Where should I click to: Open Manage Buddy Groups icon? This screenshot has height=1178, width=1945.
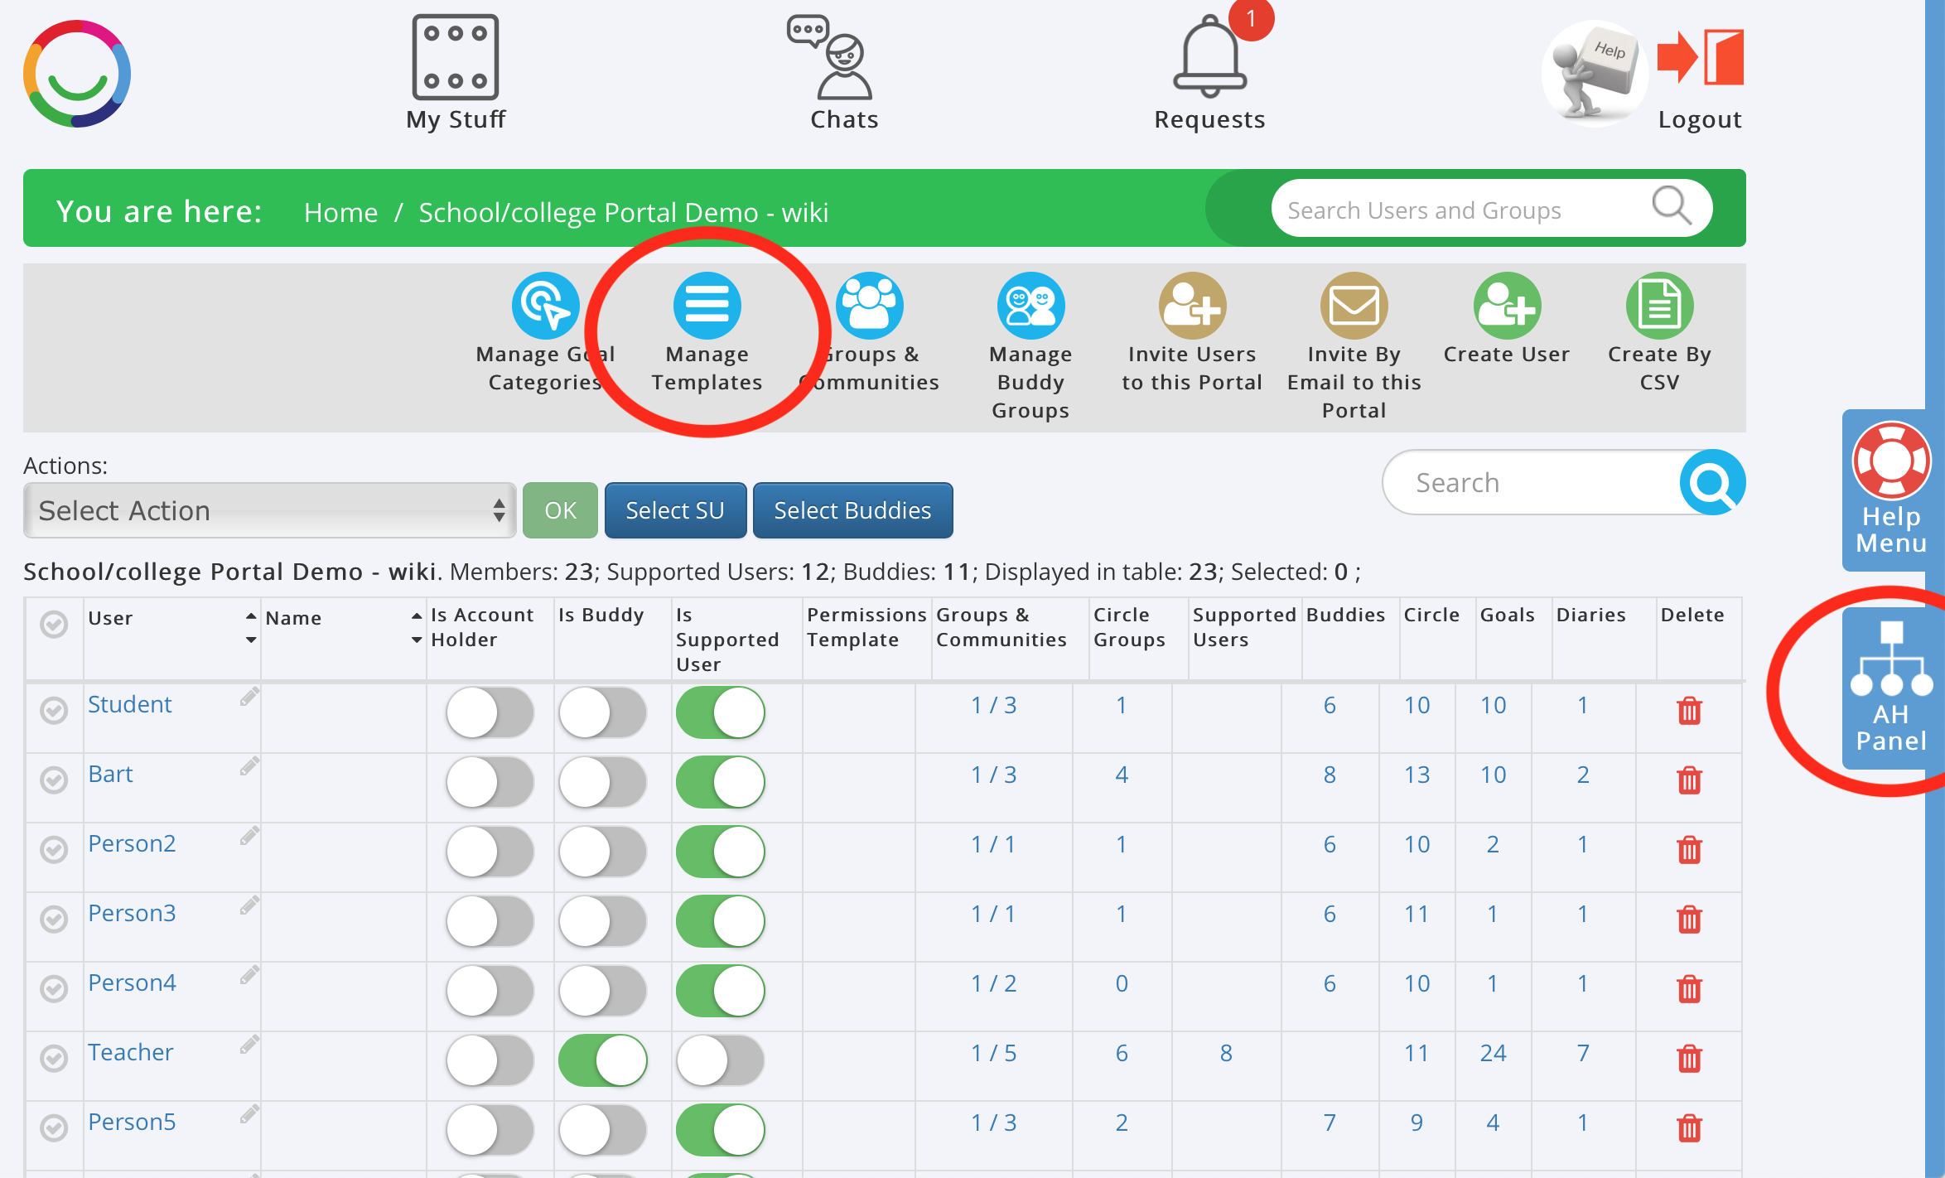1030,307
